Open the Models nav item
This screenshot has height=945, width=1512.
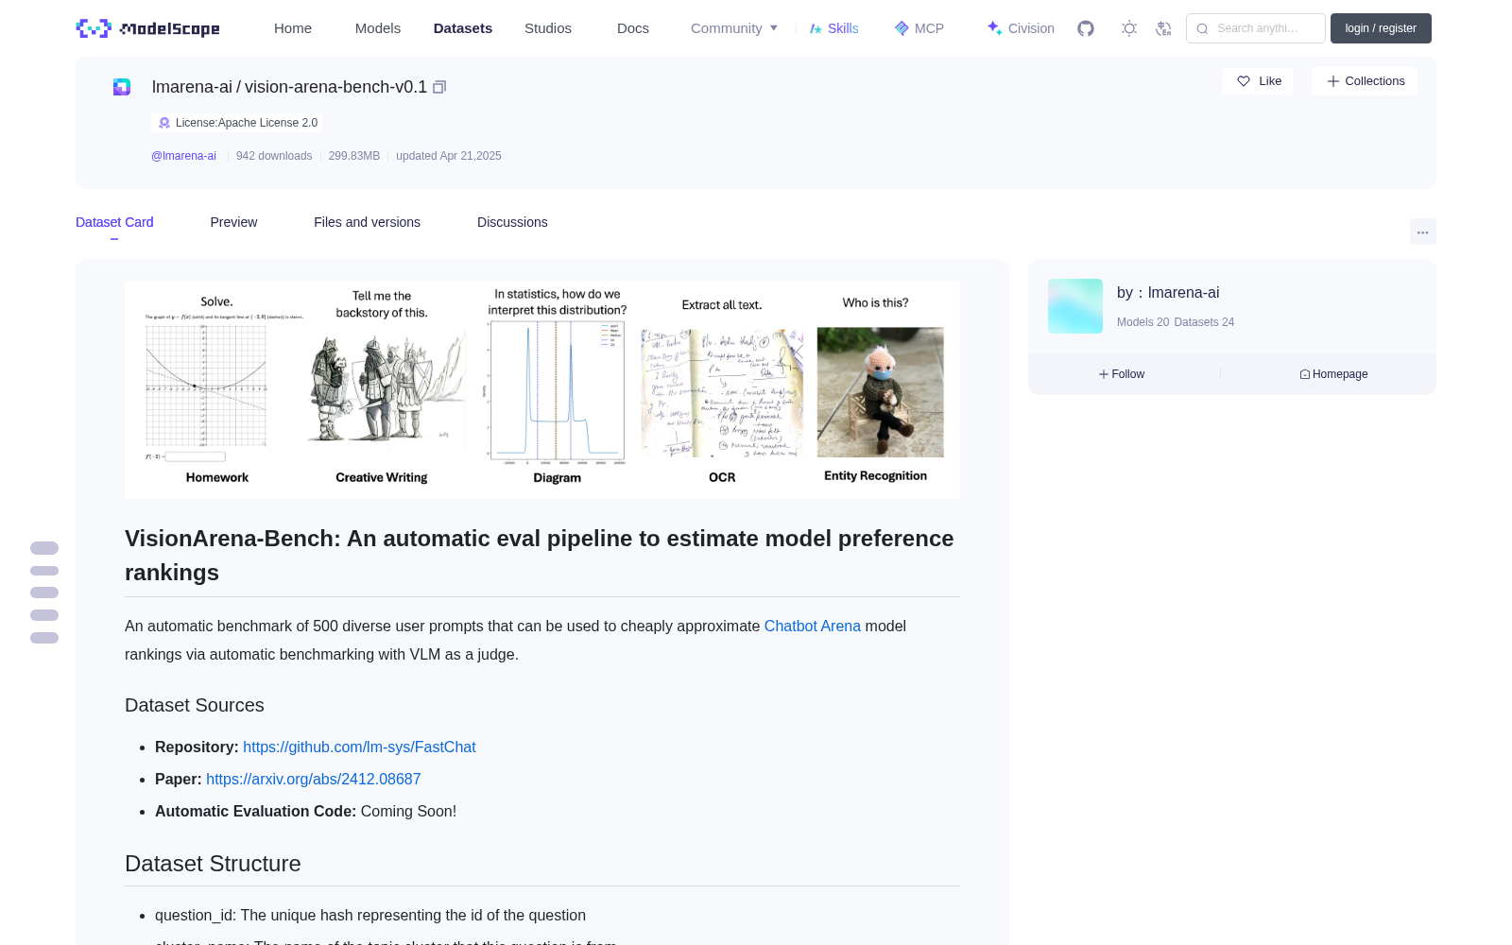[378, 28]
